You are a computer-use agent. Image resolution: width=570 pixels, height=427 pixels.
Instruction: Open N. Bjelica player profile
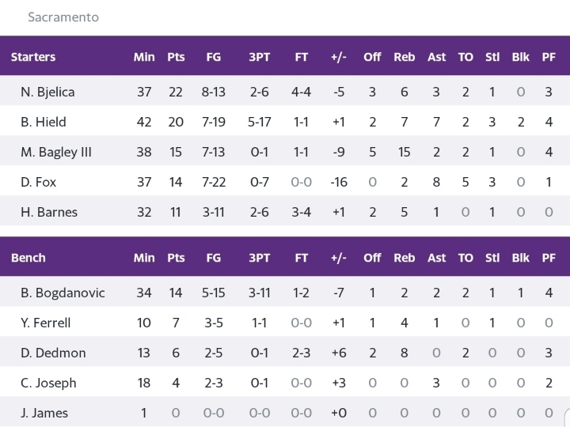pos(47,92)
